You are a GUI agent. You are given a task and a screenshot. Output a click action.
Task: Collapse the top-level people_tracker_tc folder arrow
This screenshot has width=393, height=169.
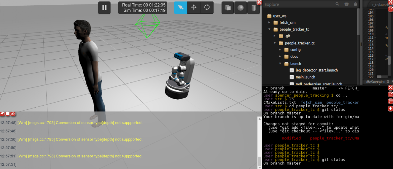pos(269,29)
